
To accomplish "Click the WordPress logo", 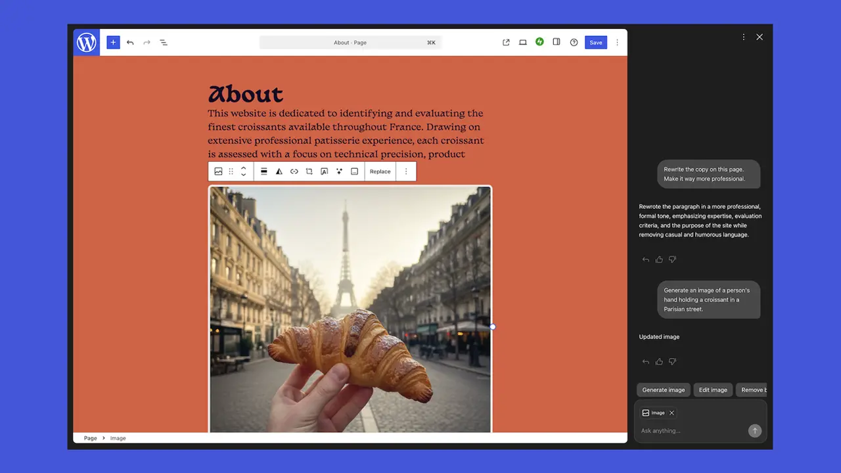I will pos(86,43).
